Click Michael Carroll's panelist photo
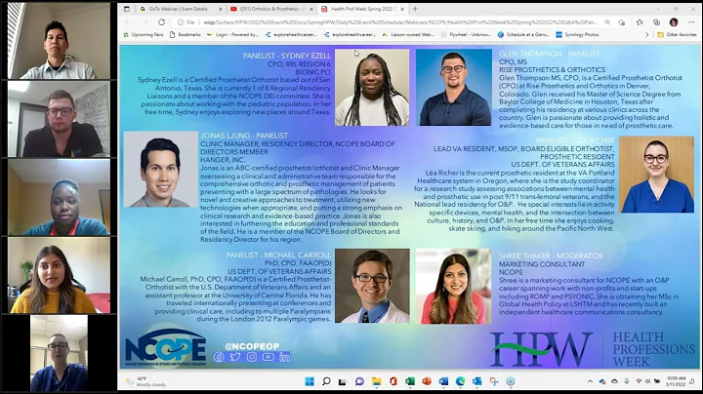 pos(372,286)
